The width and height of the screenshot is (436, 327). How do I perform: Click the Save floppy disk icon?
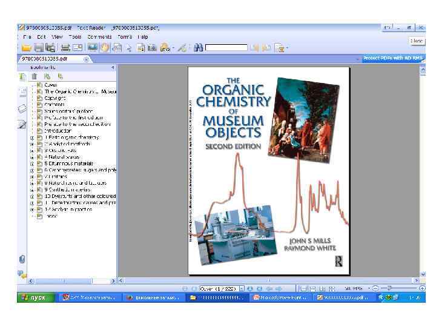39,48
